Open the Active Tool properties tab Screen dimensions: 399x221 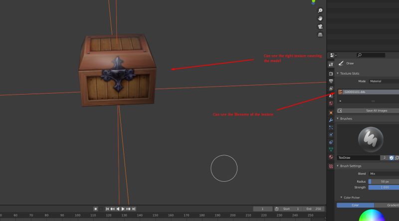[x=331, y=65]
